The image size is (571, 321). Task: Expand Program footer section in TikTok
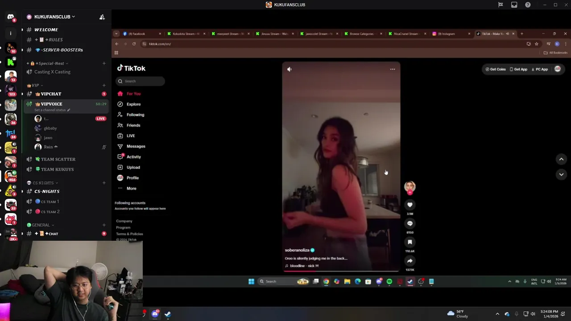tap(123, 227)
